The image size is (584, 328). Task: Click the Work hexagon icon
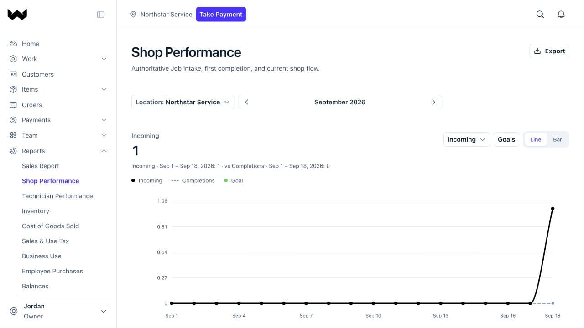click(x=13, y=59)
